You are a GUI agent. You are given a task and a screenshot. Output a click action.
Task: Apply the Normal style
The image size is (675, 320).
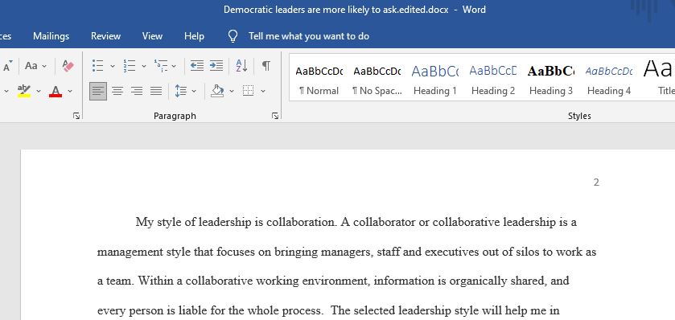tap(319, 81)
